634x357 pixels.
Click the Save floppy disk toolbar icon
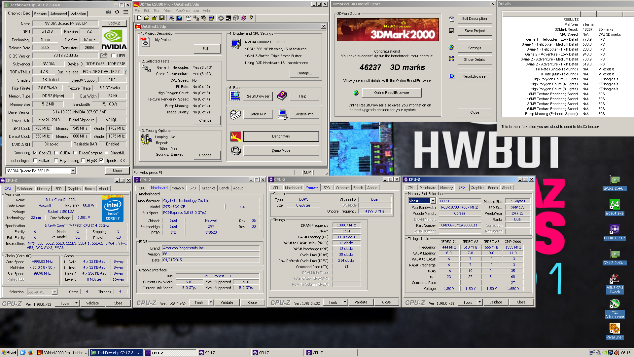[x=162, y=18]
